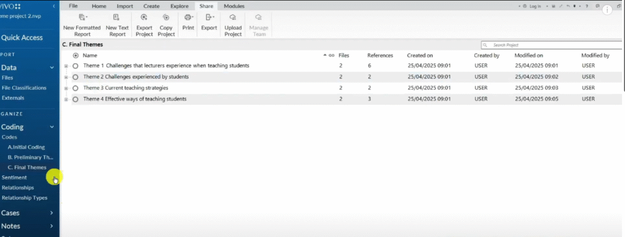This screenshot has height=237, width=625.
Task: Open Quick Access in navigation pane
Action: [22, 38]
